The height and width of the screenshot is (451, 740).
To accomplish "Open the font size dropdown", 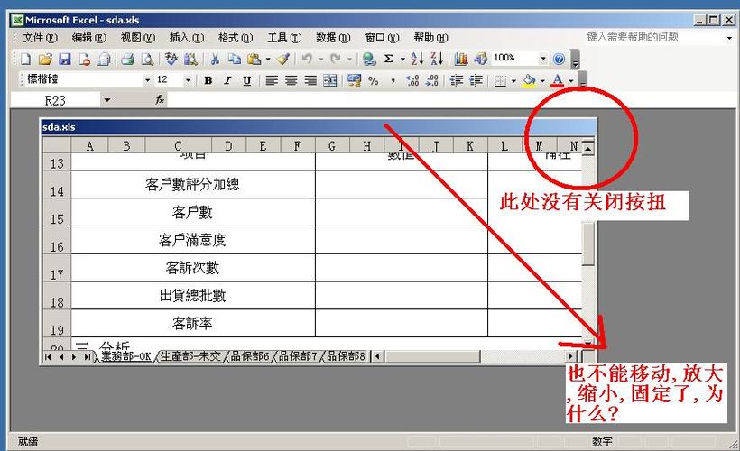I will tap(188, 80).
